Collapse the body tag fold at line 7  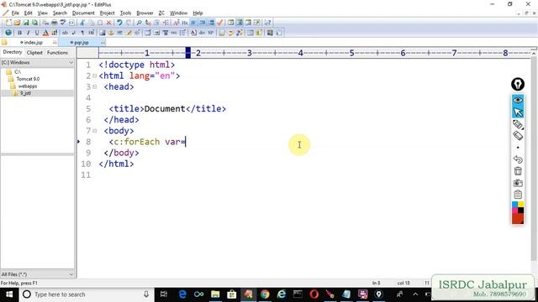pyautogui.click(x=95, y=131)
